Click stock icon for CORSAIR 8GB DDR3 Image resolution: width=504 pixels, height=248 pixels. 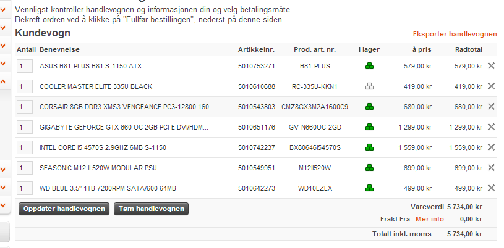coord(369,107)
